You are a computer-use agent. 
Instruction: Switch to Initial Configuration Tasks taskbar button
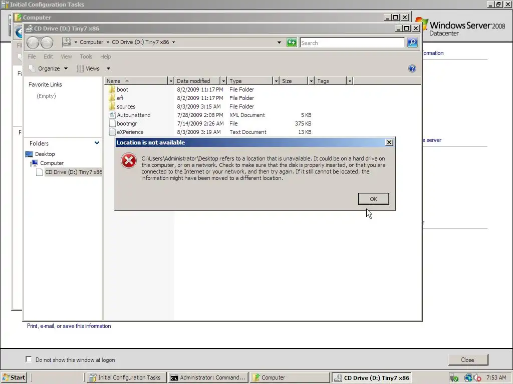126,377
